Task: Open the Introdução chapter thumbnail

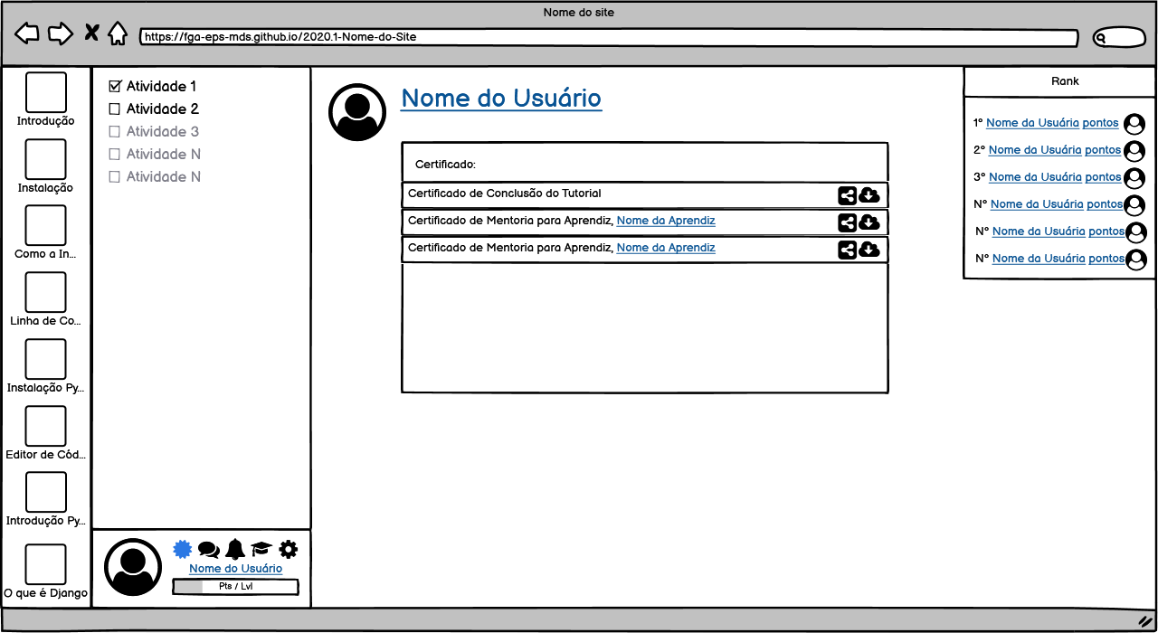Action: click(x=46, y=92)
